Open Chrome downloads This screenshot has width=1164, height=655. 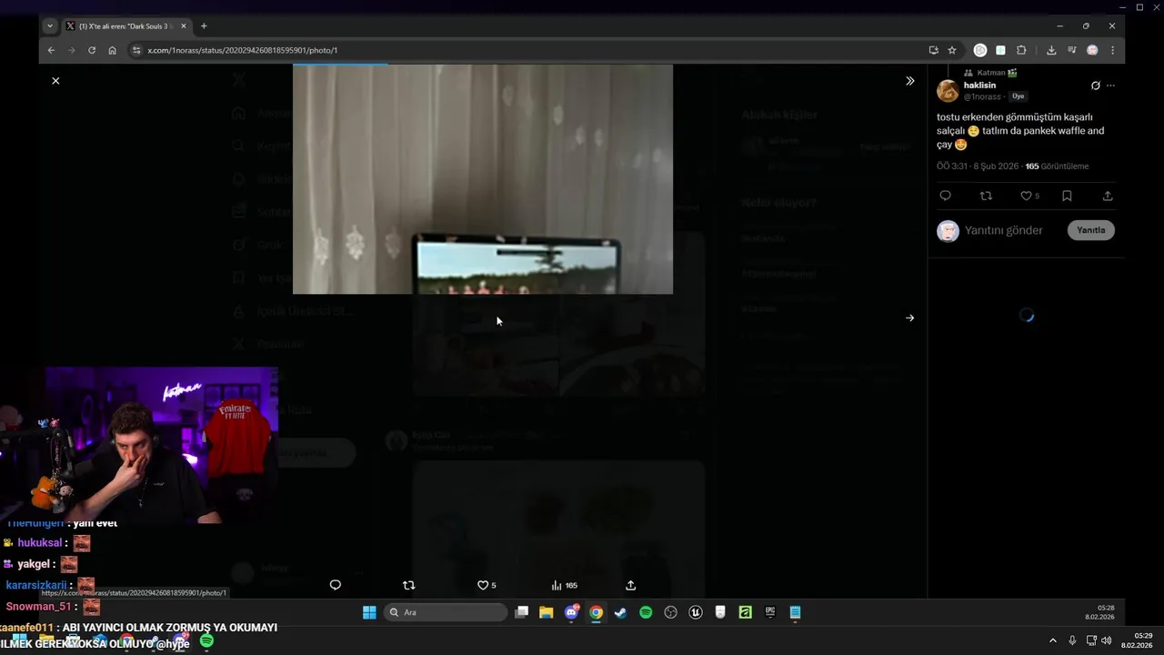coord(1051,50)
